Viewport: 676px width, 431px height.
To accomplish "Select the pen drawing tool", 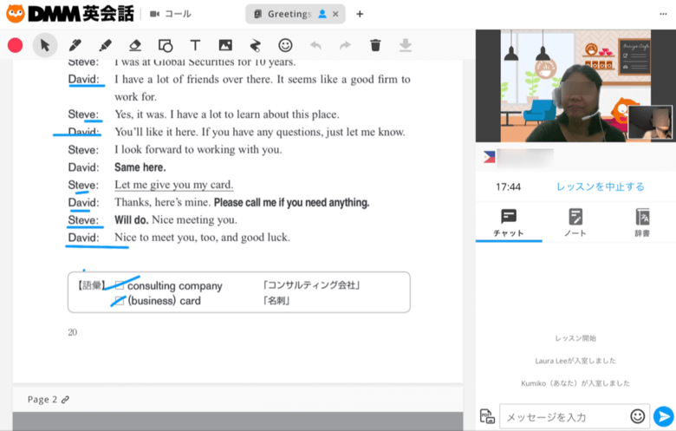I will 75,45.
